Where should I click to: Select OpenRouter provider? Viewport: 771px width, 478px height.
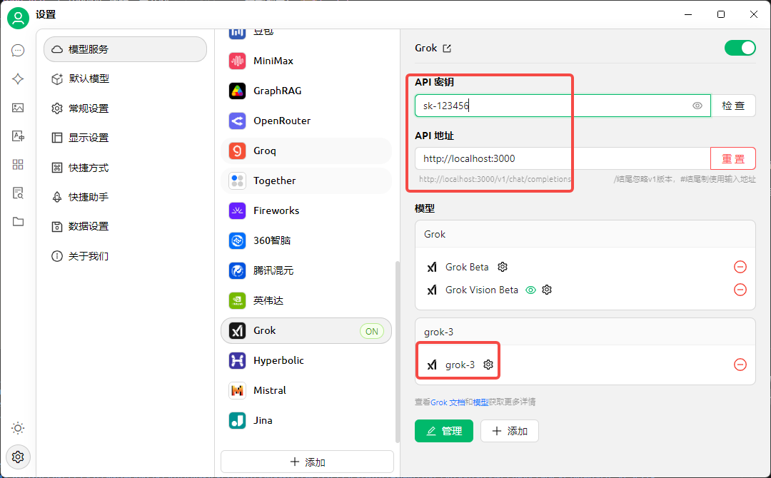tap(306, 121)
